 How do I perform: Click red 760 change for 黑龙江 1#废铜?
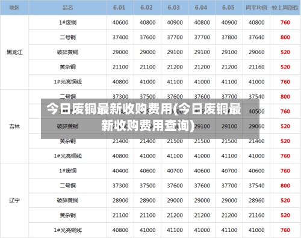point(285,22)
